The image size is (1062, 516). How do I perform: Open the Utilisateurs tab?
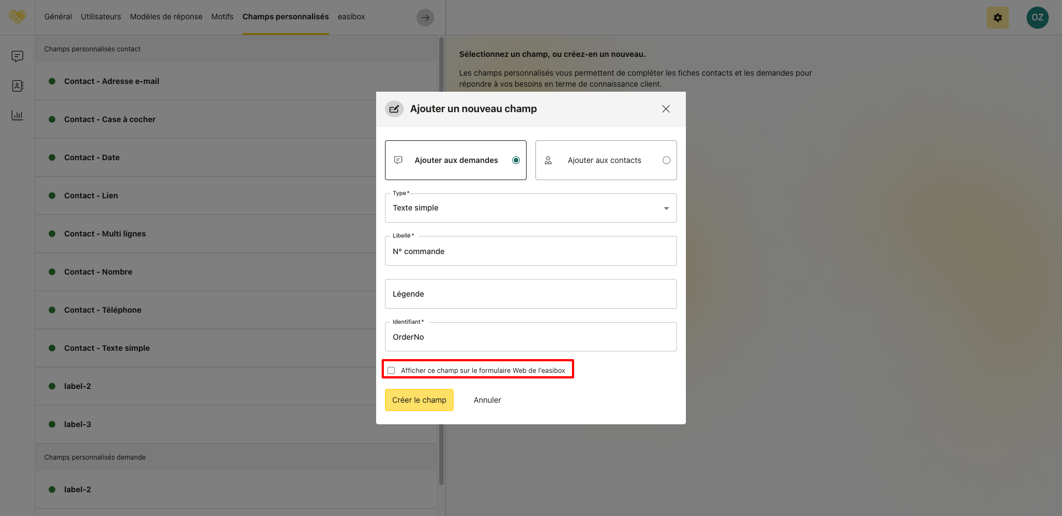(x=101, y=17)
